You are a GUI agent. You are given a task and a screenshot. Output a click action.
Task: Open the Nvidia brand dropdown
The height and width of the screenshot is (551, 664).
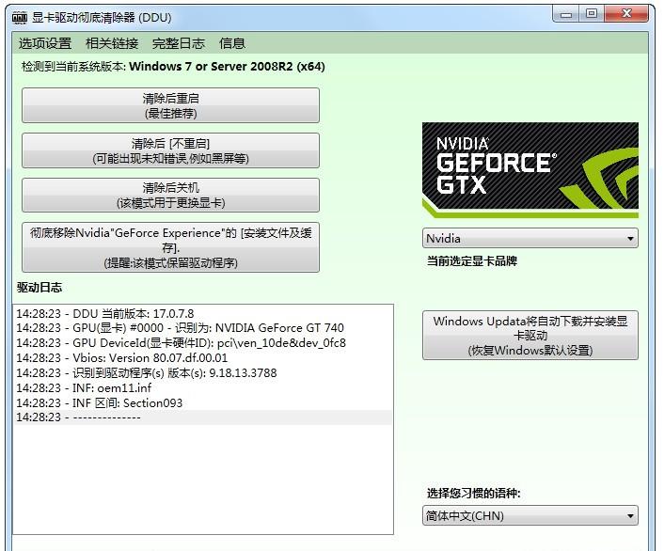[x=530, y=238]
